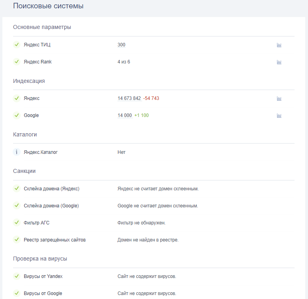Viewport: 308px width, 299px height.
Task: Click the green +1 100 change value
Action: coord(142,115)
